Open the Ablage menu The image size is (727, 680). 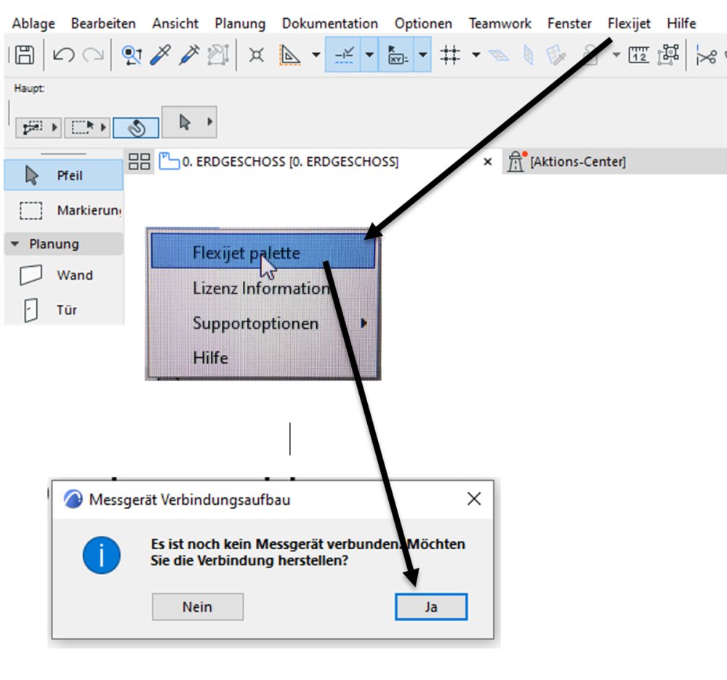click(x=33, y=23)
